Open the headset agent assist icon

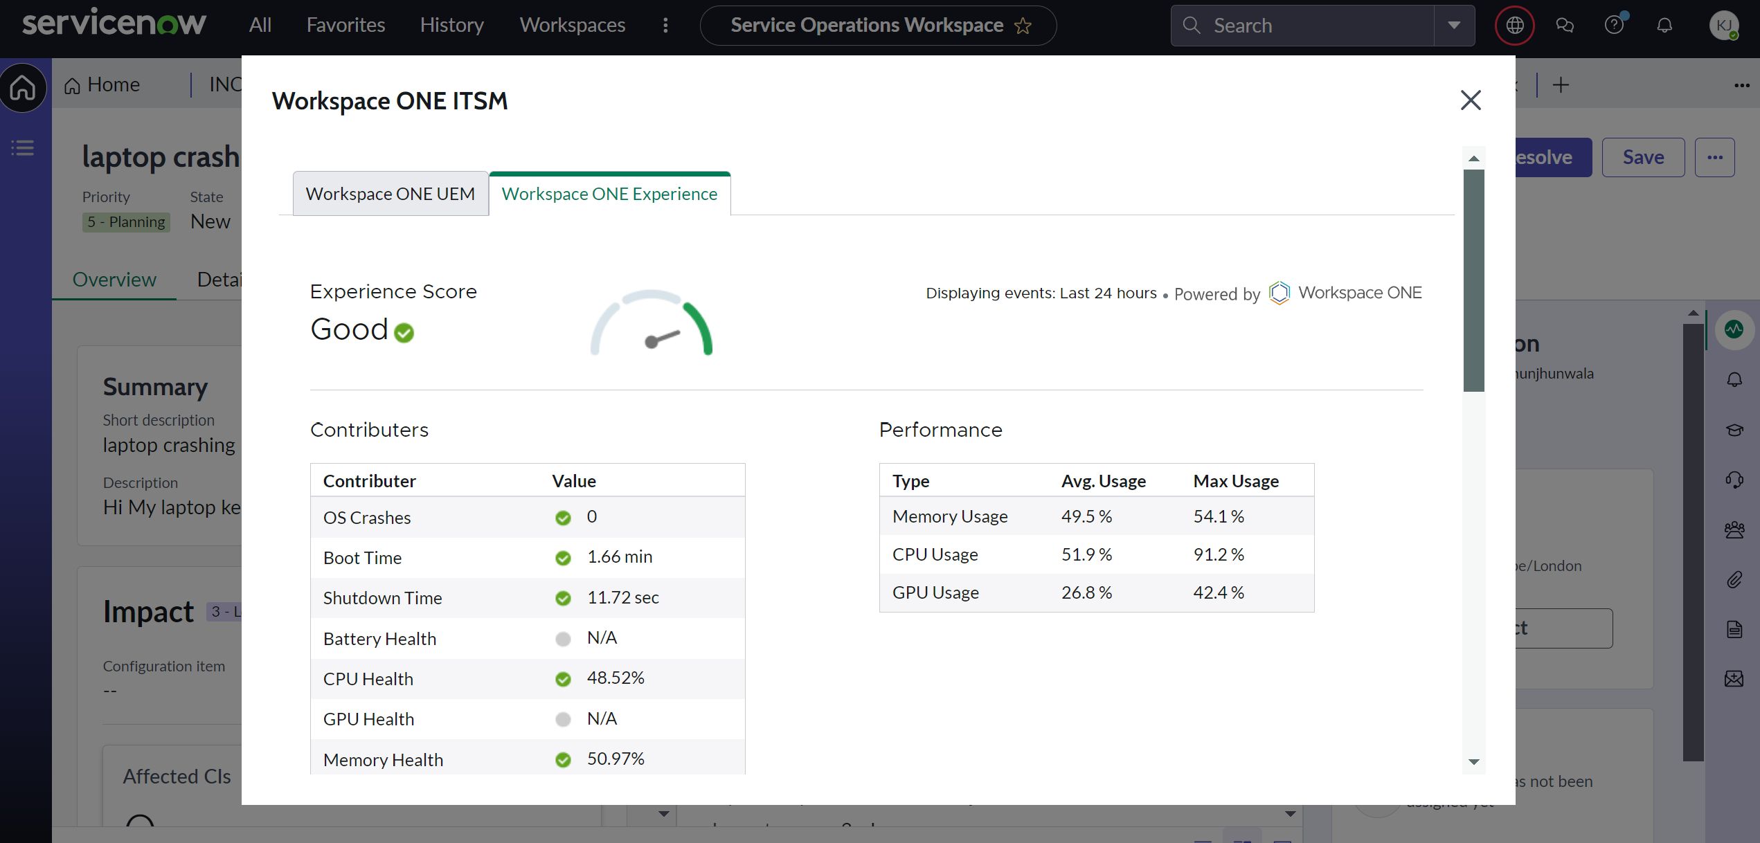[1734, 480]
